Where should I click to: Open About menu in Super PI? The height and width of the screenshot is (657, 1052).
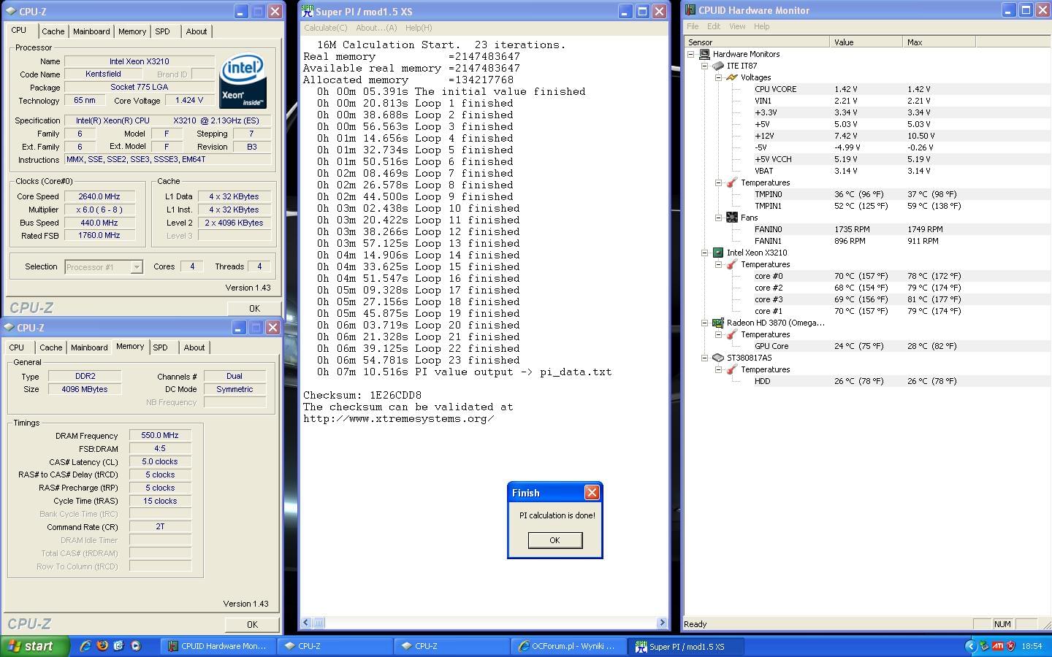coord(376,28)
